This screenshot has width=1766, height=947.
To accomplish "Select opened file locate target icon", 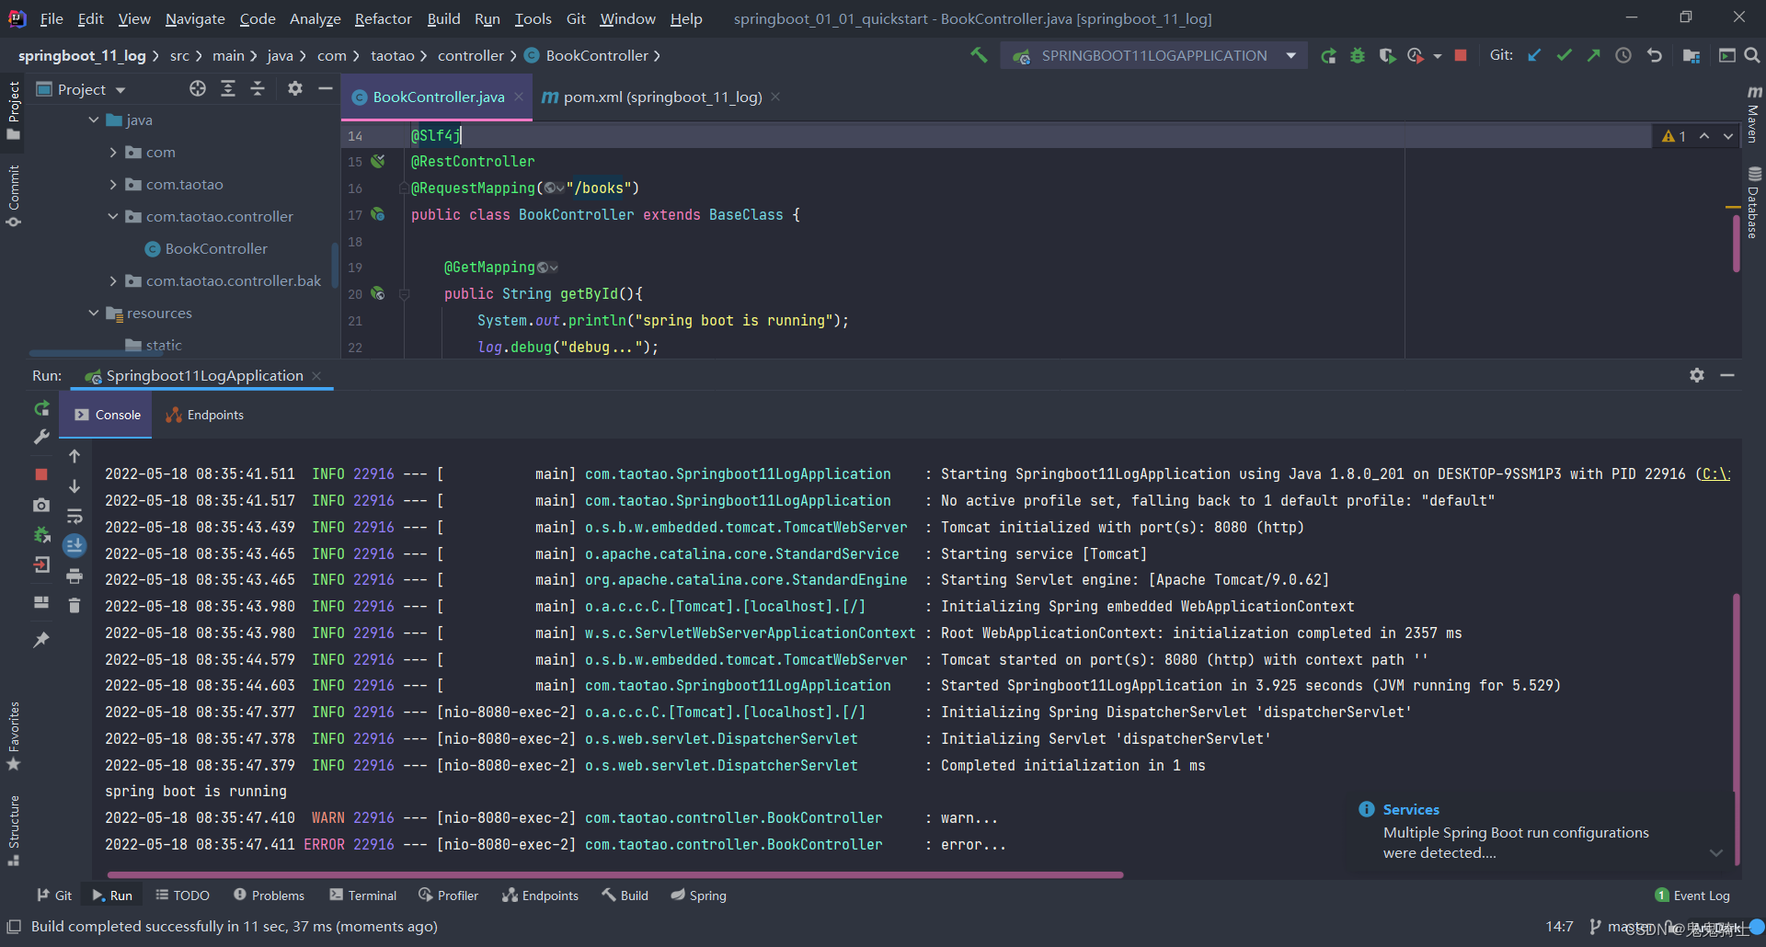I will coord(198,88).
